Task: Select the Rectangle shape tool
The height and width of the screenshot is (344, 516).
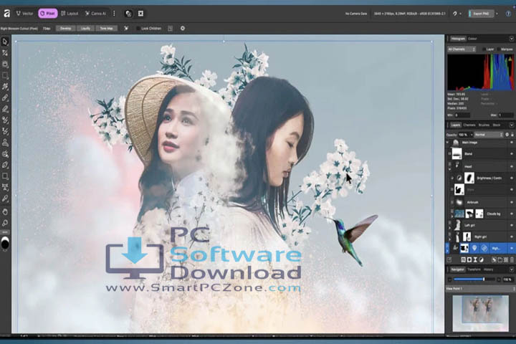Action: (x=5, y=176)
